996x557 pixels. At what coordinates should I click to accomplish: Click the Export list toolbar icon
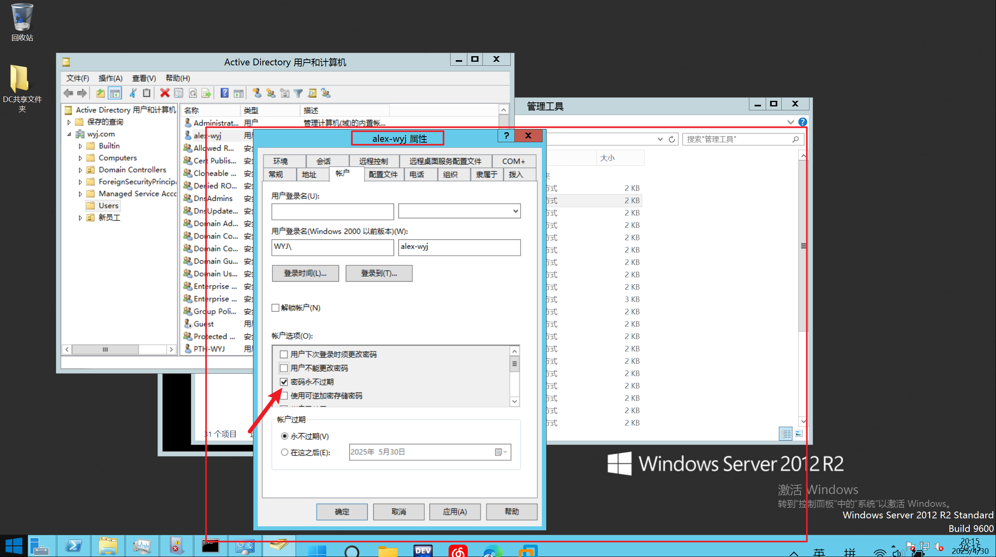click(x=206, y=93)
